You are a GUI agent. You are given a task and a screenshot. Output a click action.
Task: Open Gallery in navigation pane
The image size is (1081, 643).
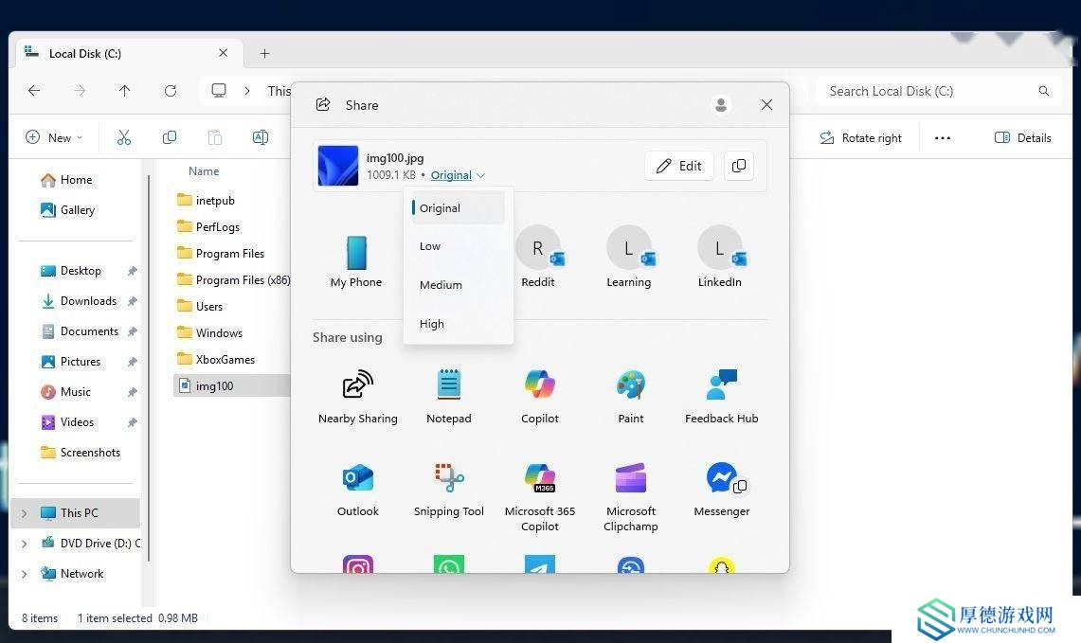coord(67,210)
